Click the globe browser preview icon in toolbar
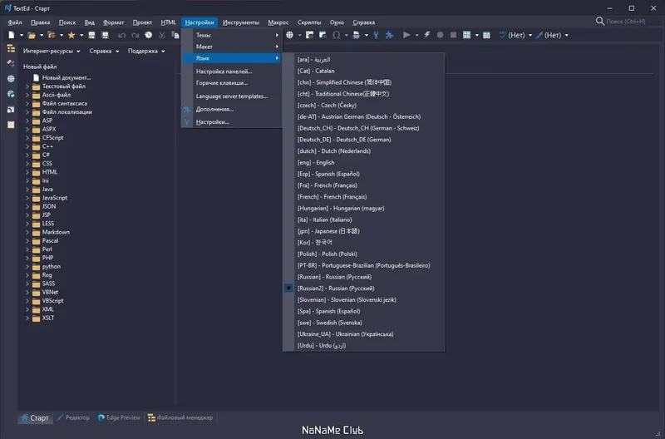Image resolution: width=665 pixels, height=439 pixels. tap(289, 35)
